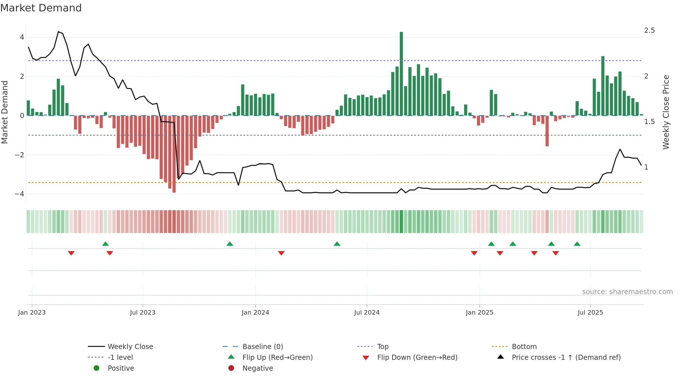Screen dimensions: 683x384
Task: Click the darkest green heat strip cell
Action: 401,222
